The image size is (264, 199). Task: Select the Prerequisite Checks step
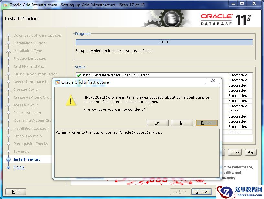click(x=31, y=144)
